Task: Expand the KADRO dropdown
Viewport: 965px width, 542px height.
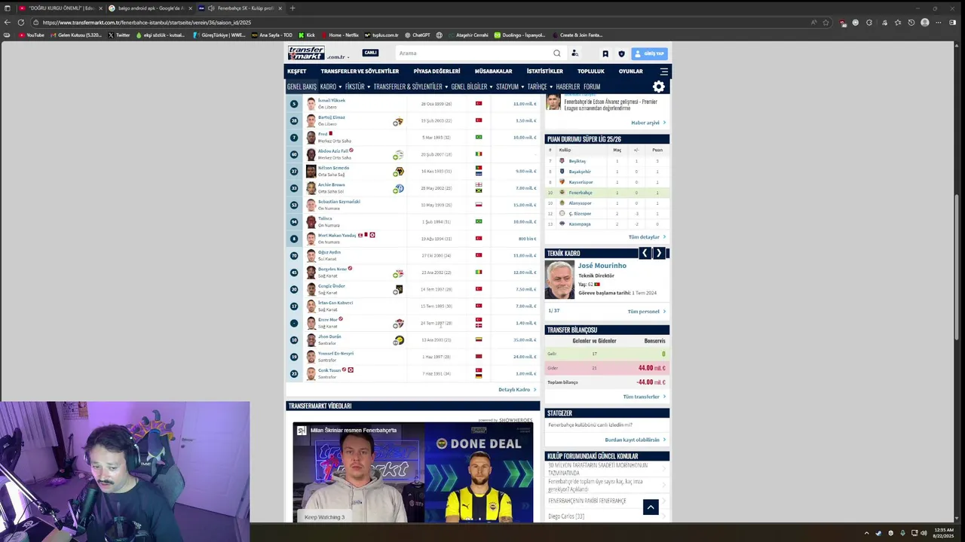Action: [331, 87]
